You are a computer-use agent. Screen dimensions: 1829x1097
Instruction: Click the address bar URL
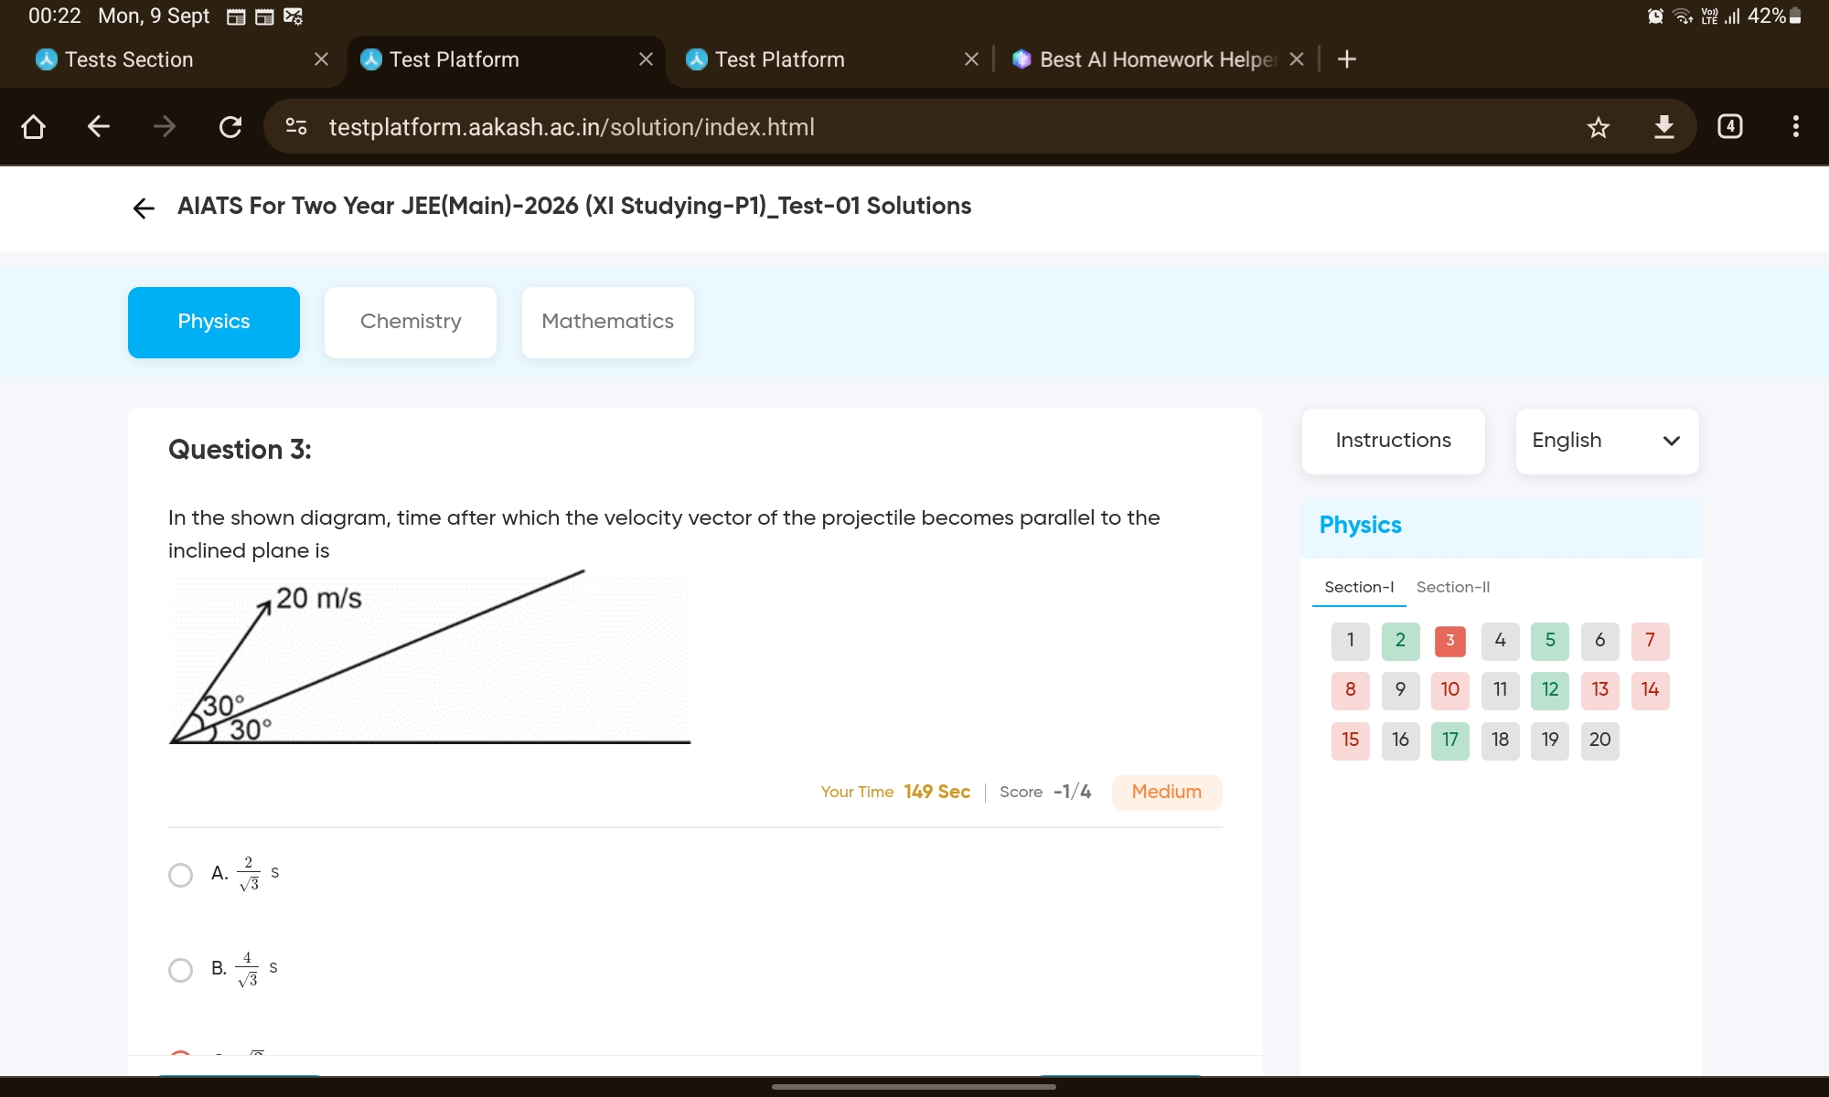[x=572, y=127]
